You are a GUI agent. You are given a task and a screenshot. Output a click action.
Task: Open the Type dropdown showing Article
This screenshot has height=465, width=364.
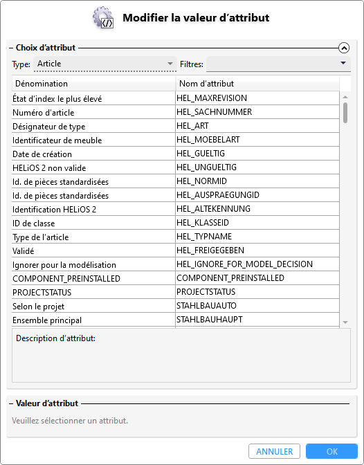click(105, 64)
